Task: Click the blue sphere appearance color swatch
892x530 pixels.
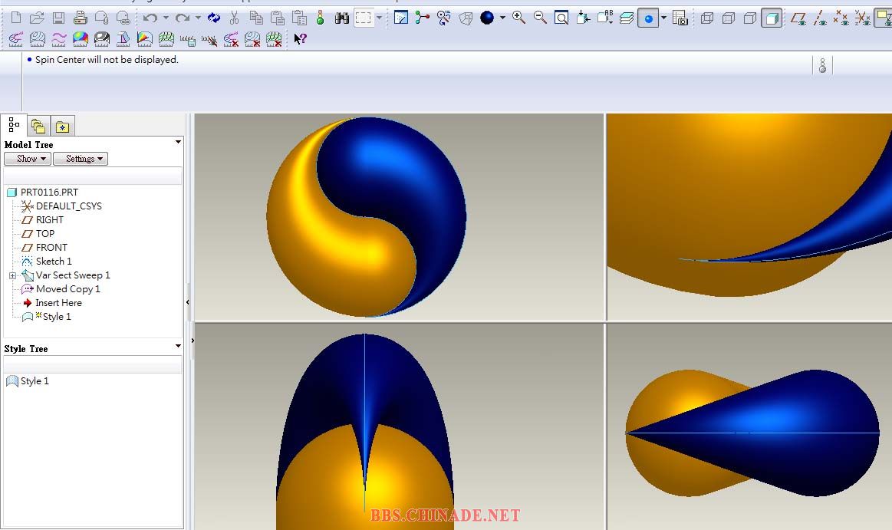Action: coord(487,18)
